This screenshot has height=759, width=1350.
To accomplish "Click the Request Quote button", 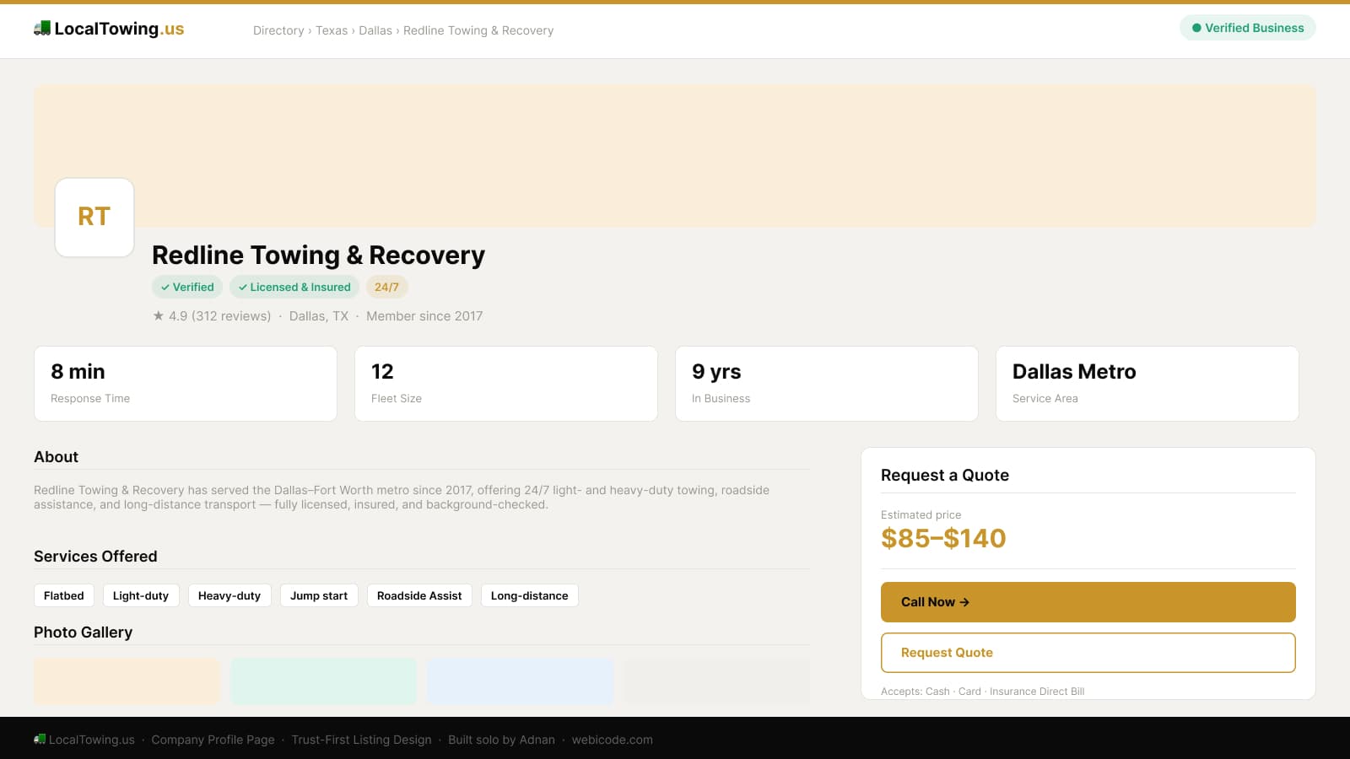I will pos(1088,653).
